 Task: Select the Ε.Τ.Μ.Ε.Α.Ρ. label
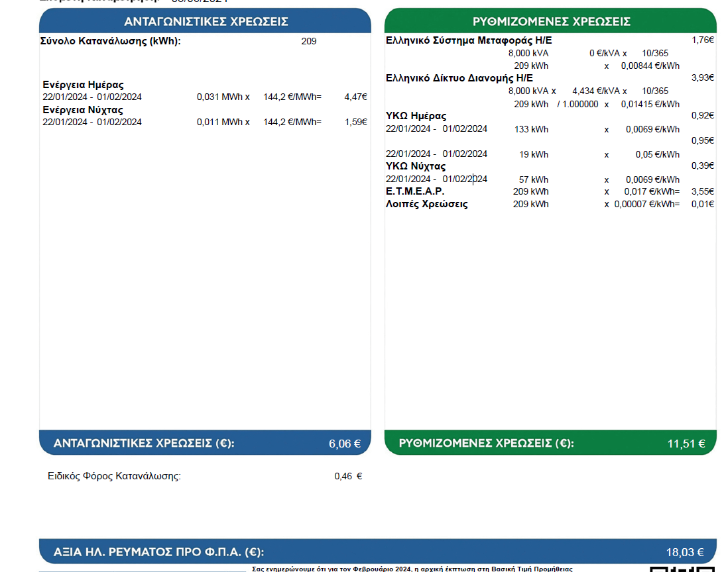click(x=415, y=191)
